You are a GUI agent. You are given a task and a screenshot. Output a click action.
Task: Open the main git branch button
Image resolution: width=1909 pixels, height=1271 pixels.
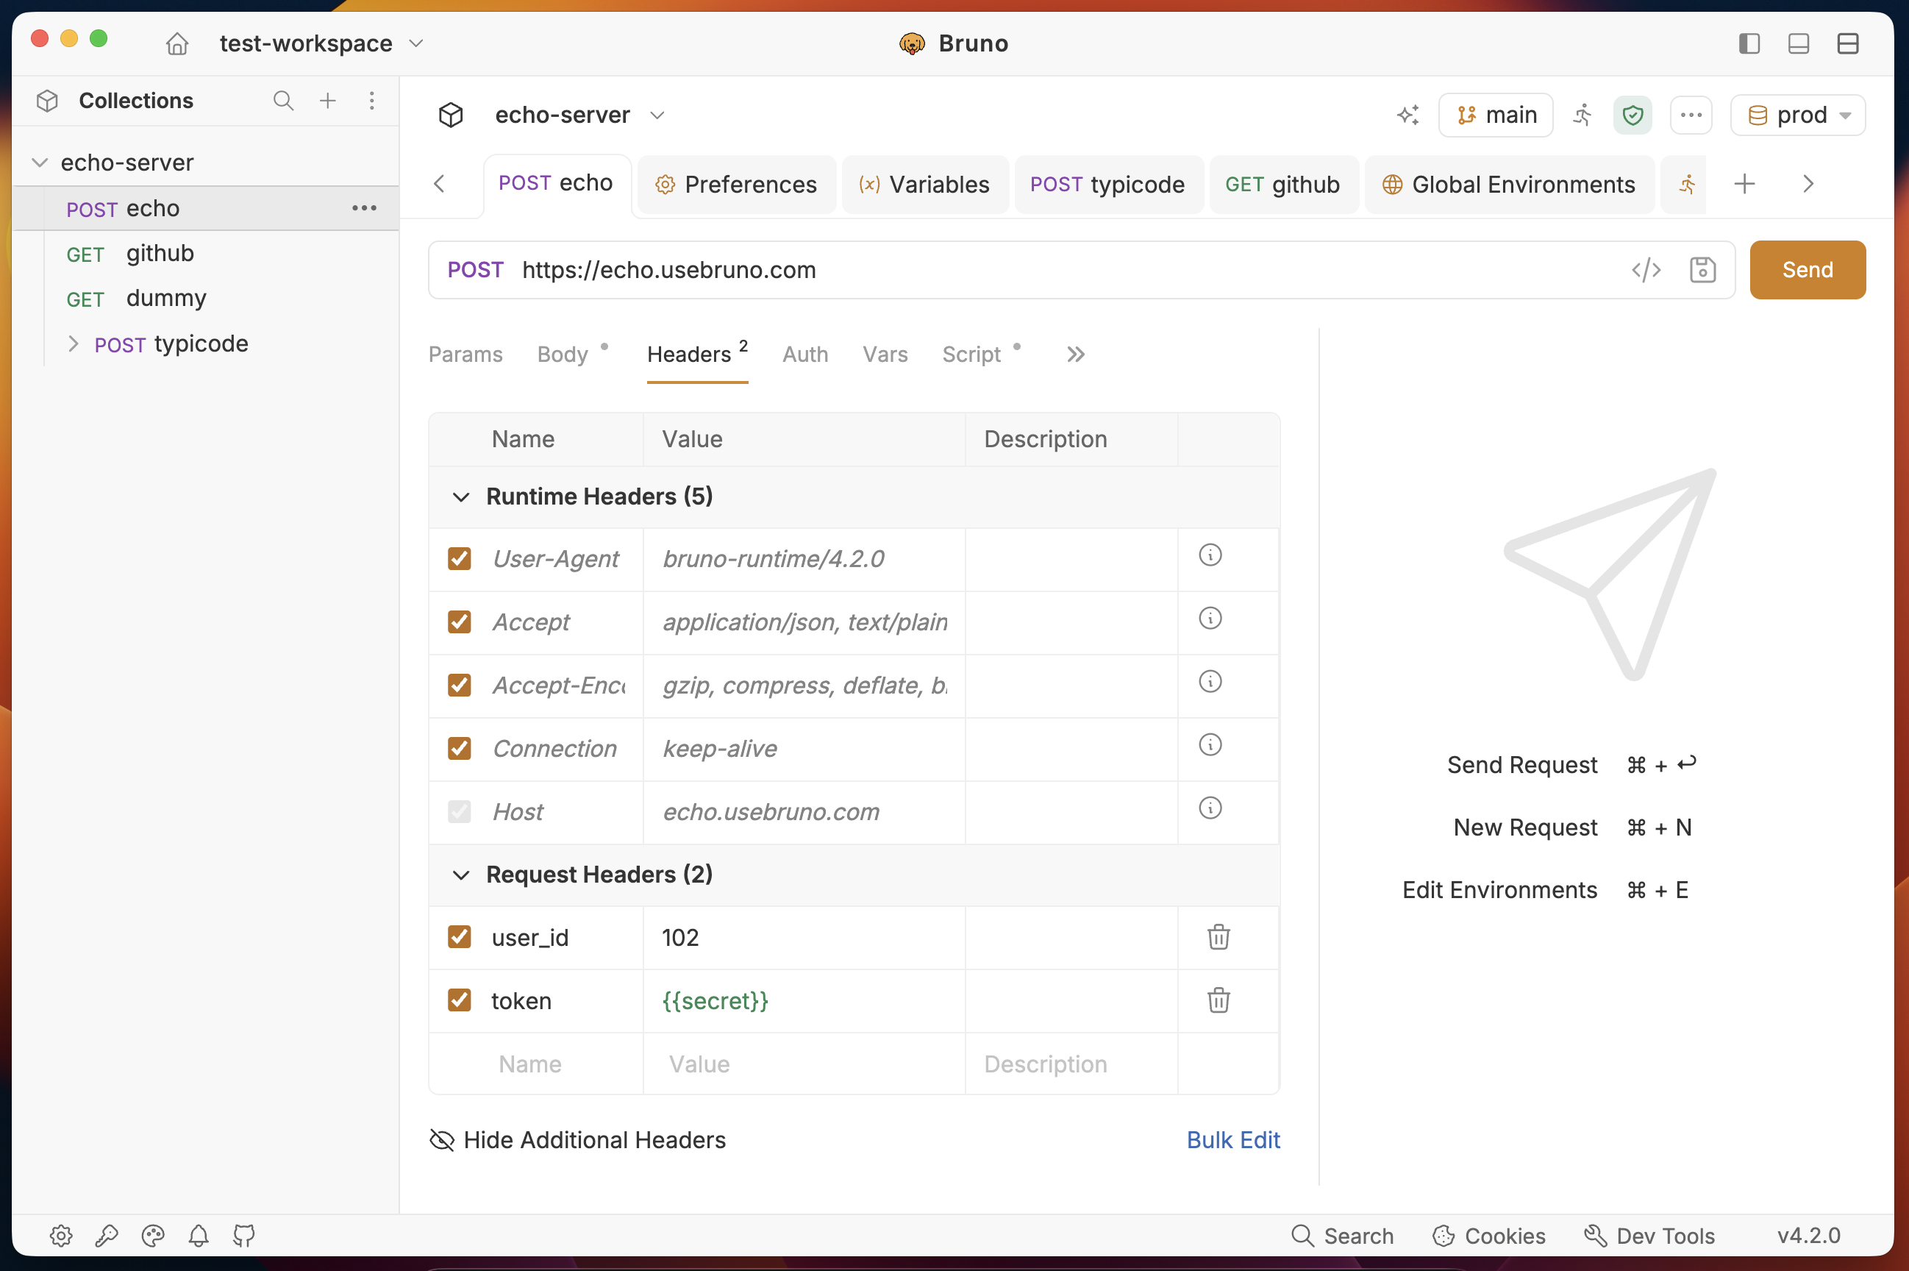(1496, 115)
